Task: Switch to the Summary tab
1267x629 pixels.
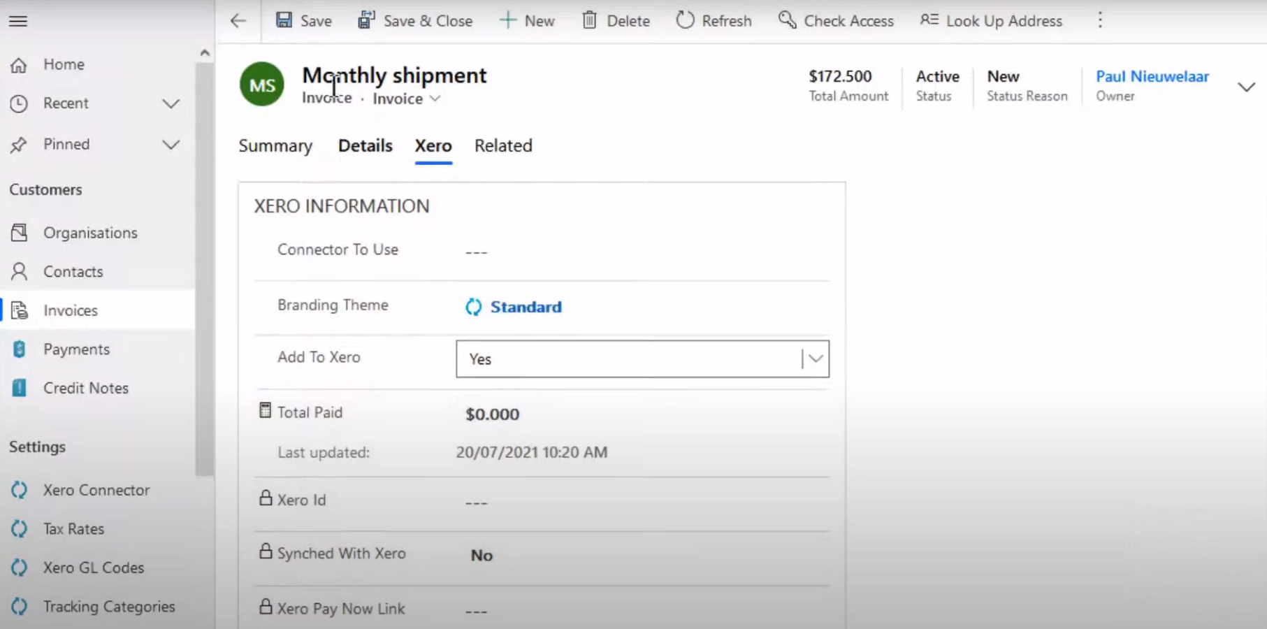Action: click(x=275, y=145)
